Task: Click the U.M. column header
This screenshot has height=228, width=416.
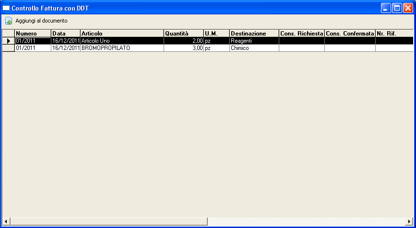Action: click(216, 33)
